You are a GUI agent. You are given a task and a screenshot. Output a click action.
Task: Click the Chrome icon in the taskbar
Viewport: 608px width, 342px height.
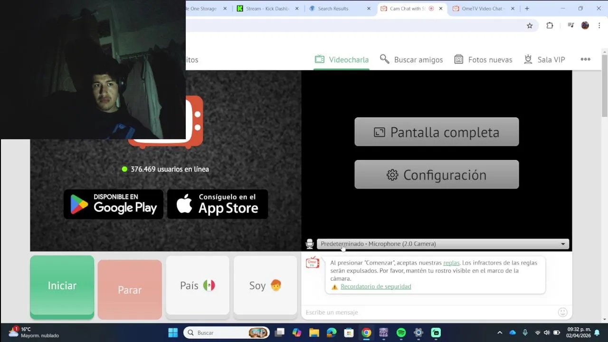point(366,332)
